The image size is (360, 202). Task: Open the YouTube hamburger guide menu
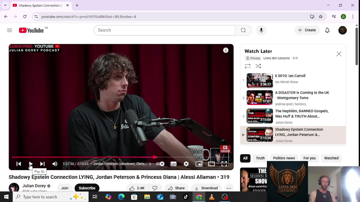pyautogui.click(x=10, y=30)
